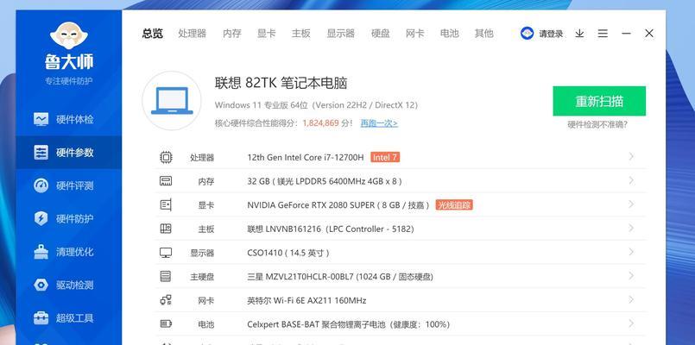This screenshot has width=695, height=345.
Task: Select 硬件参数 sidebar icon
Action: point(41,153)
